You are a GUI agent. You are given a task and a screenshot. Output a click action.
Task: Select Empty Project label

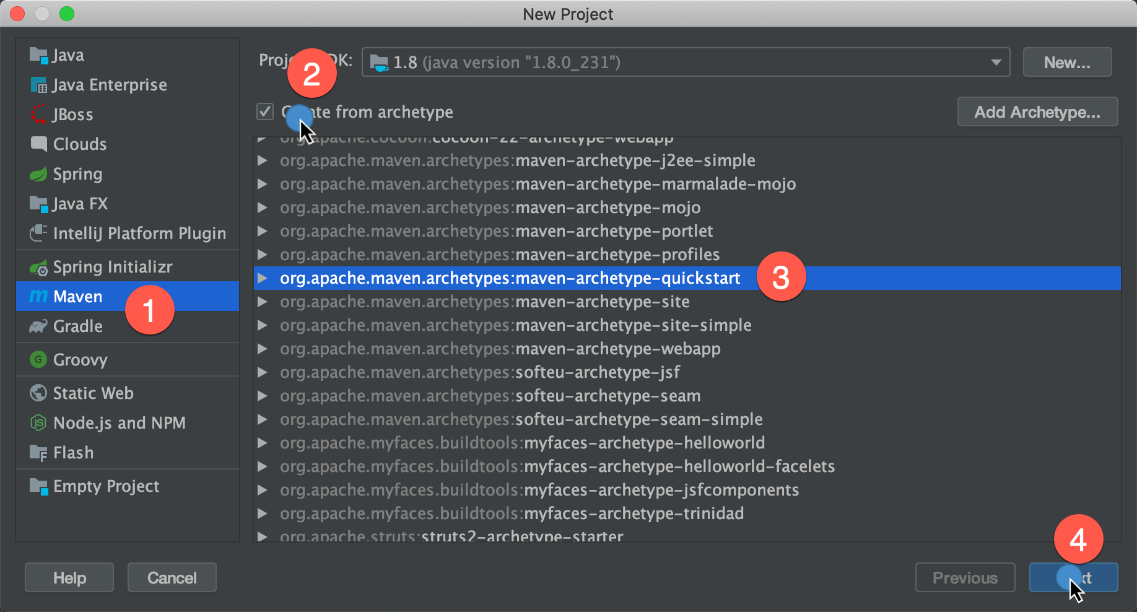(x=107, y=486)
